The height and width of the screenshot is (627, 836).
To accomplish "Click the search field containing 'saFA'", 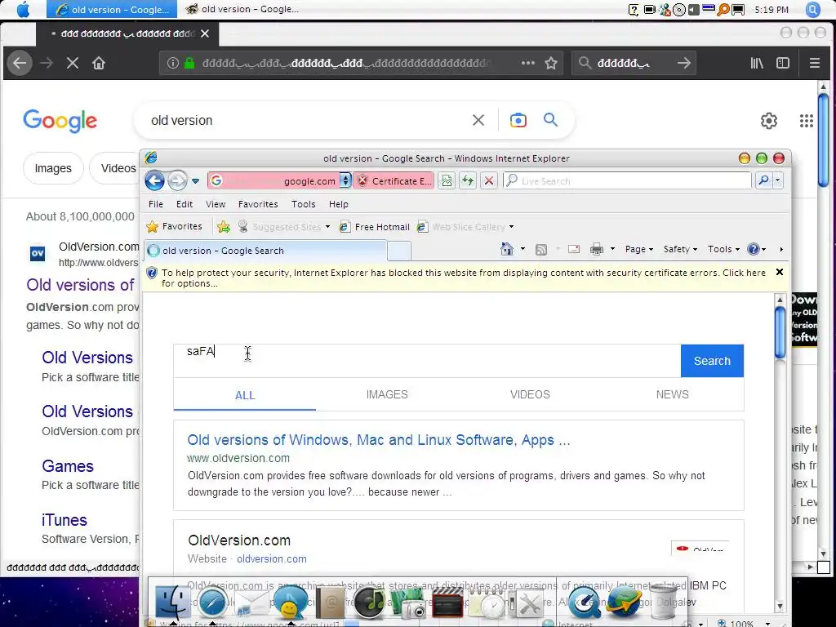I will coord(426,360).
